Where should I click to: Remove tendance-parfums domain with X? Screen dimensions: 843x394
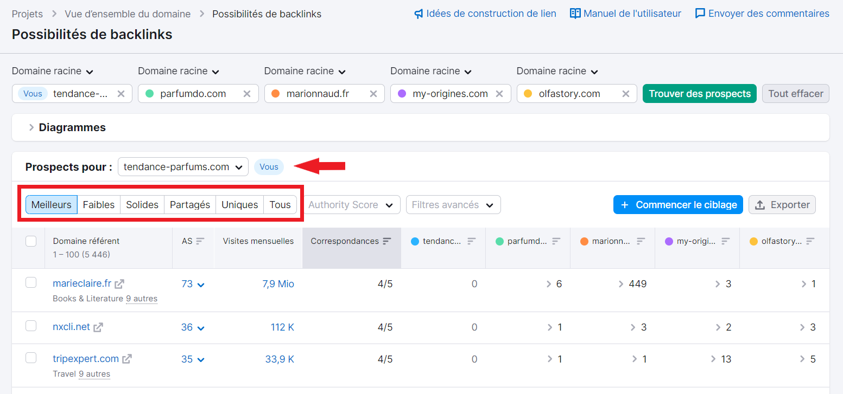coord(121,94)
